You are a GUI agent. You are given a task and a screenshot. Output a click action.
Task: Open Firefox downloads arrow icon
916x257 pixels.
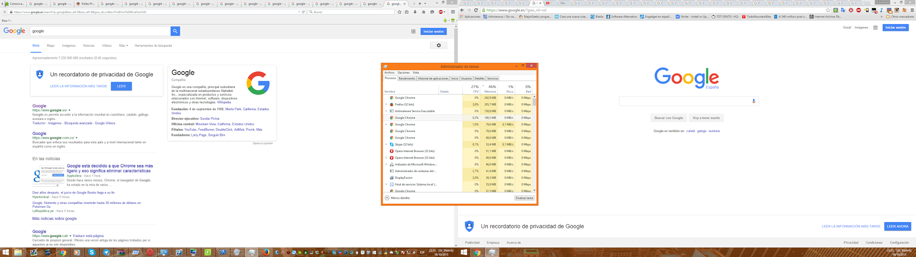click(415, 11)
